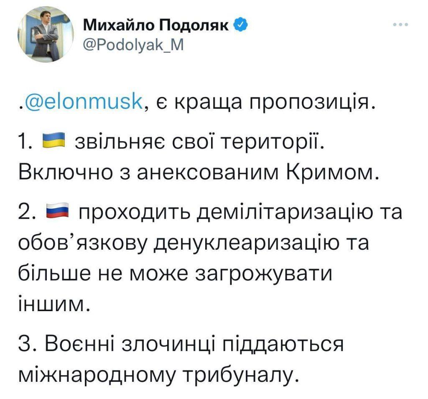Click the blue verified badge

241,26
